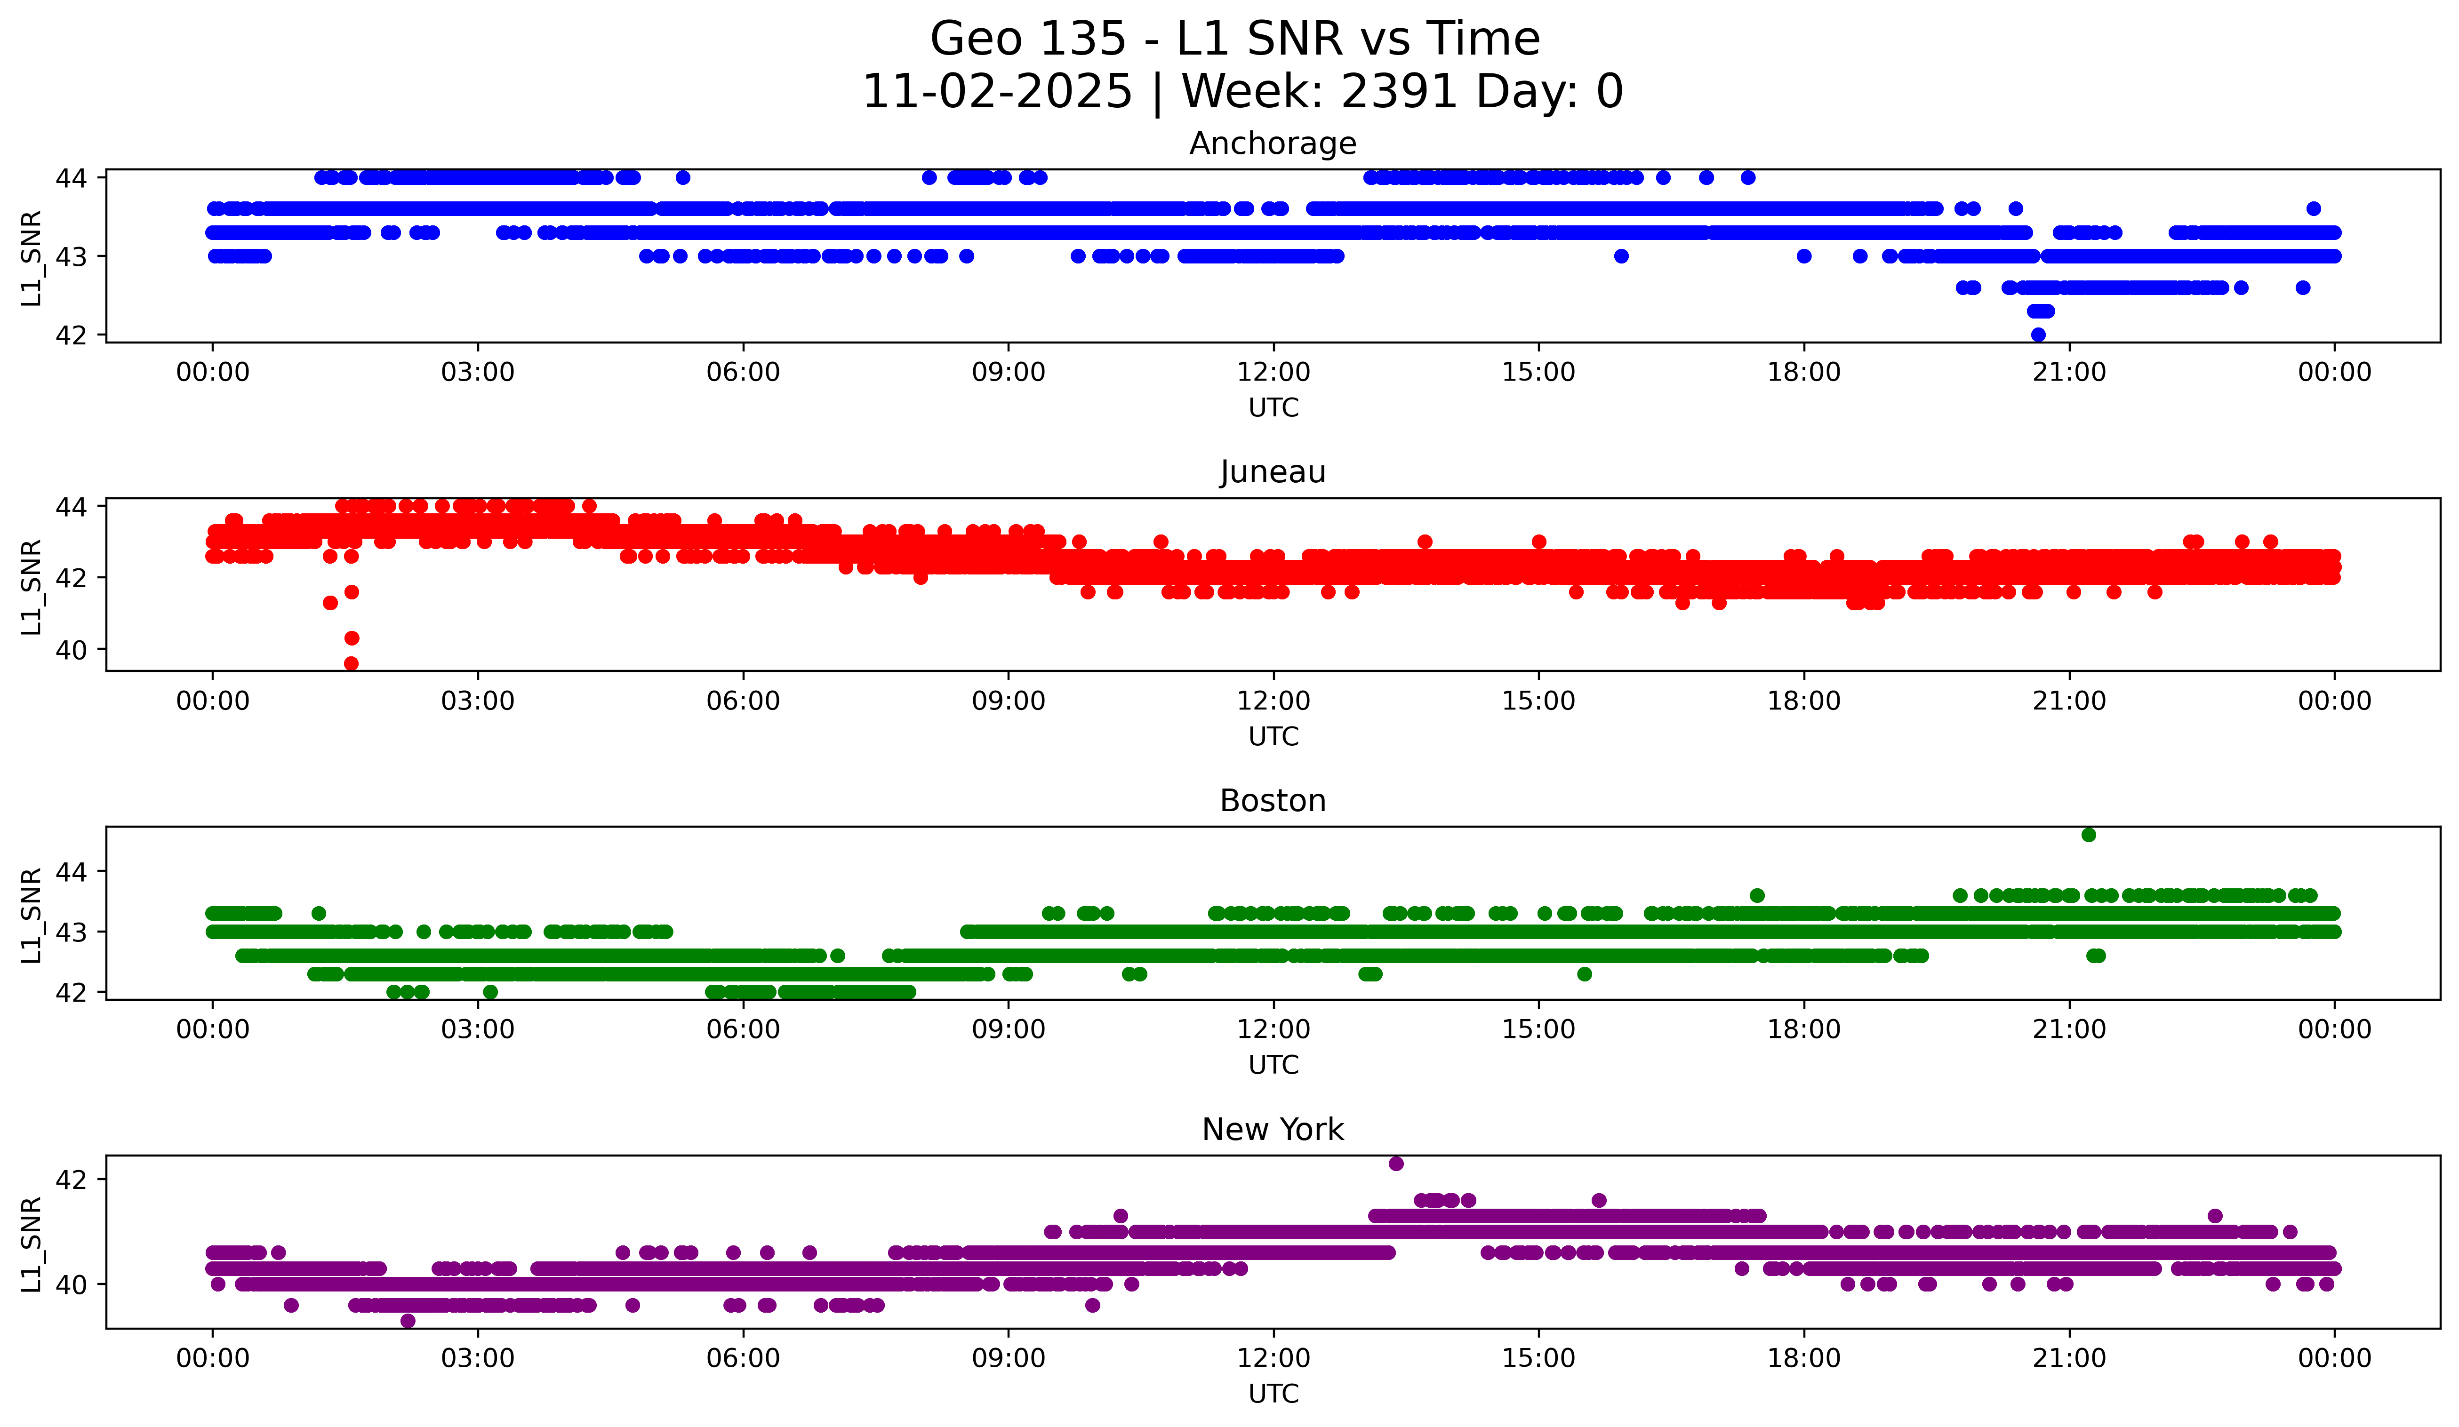Click the Anchorage subplot title

pyautogui.click(x=1273, y=143)
